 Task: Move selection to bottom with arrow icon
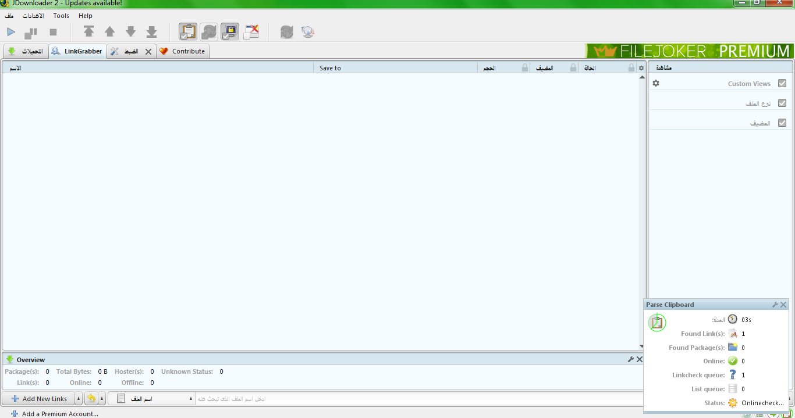point(151,32)
